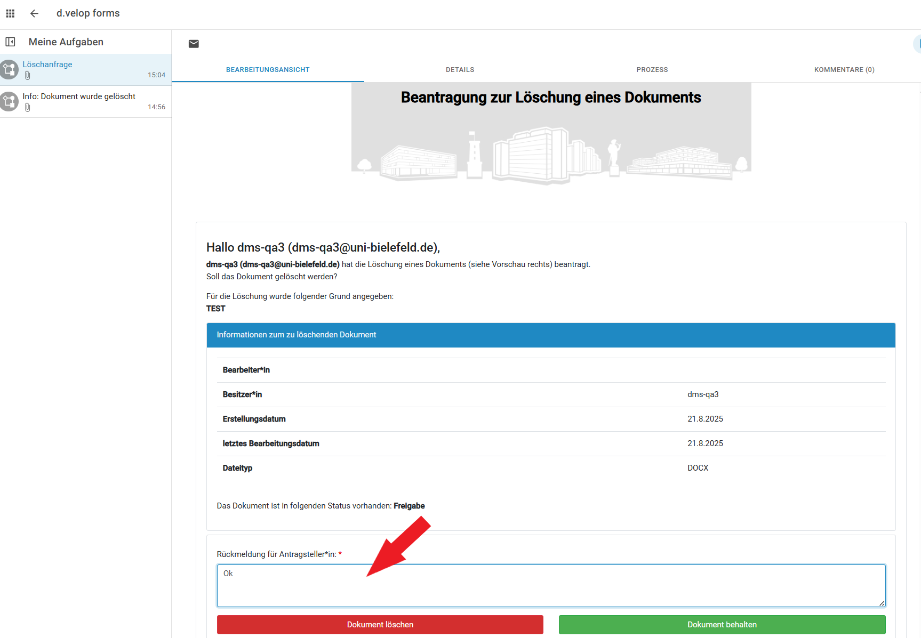Screen dimensions: 921x638
Task: Click the university skyline banner image
Action: point(550,155)
